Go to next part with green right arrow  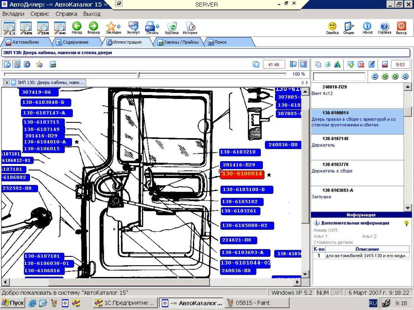(x=395, y=76)
